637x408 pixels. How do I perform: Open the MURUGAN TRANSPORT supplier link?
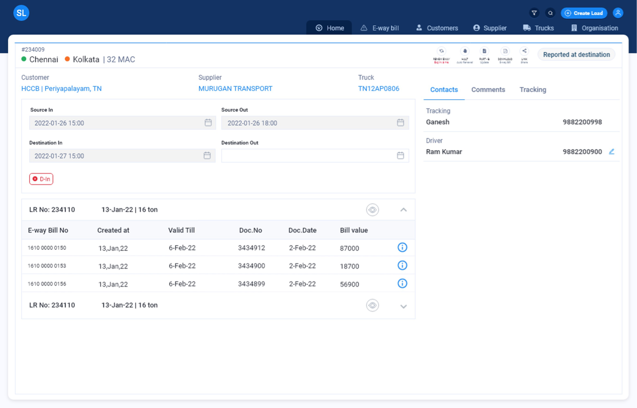[235, 89]
